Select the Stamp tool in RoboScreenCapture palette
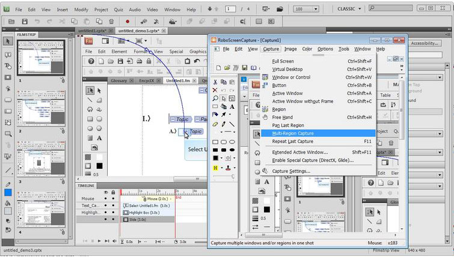 (x=228, y=168)
